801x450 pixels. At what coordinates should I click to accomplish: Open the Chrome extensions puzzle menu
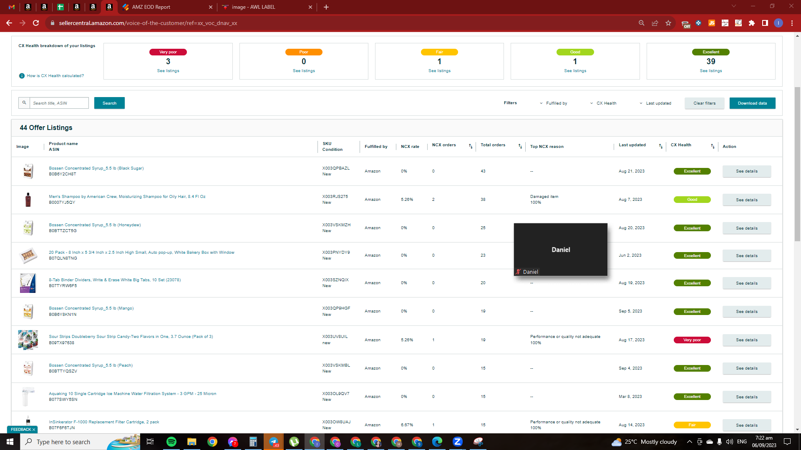coord(752,23)
